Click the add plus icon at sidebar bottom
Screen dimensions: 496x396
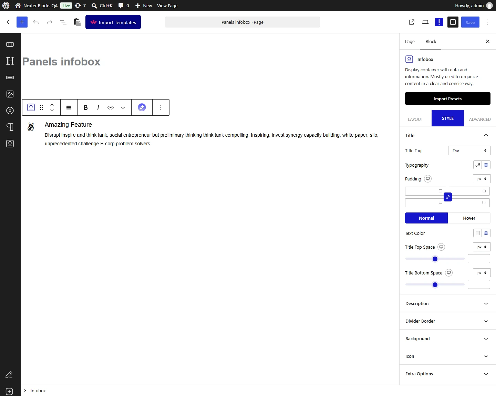(9, 392)
